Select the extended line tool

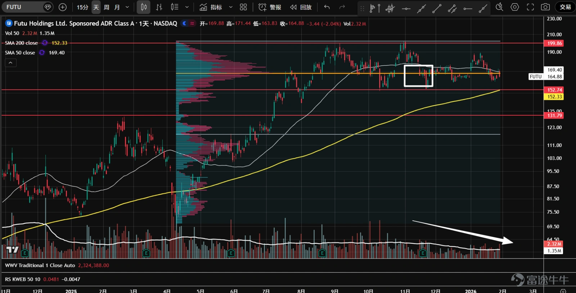point(422,8)
